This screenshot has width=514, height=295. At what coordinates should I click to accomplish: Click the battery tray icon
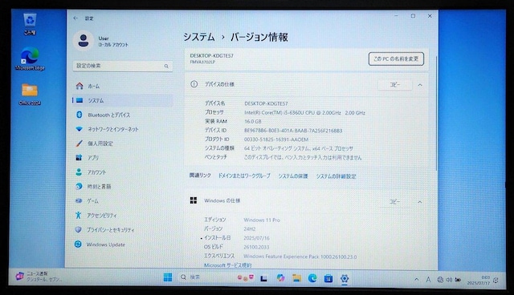pos(458,280)
